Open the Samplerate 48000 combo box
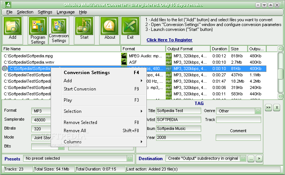Screen dimensions: 285x175 click(41, 120)
